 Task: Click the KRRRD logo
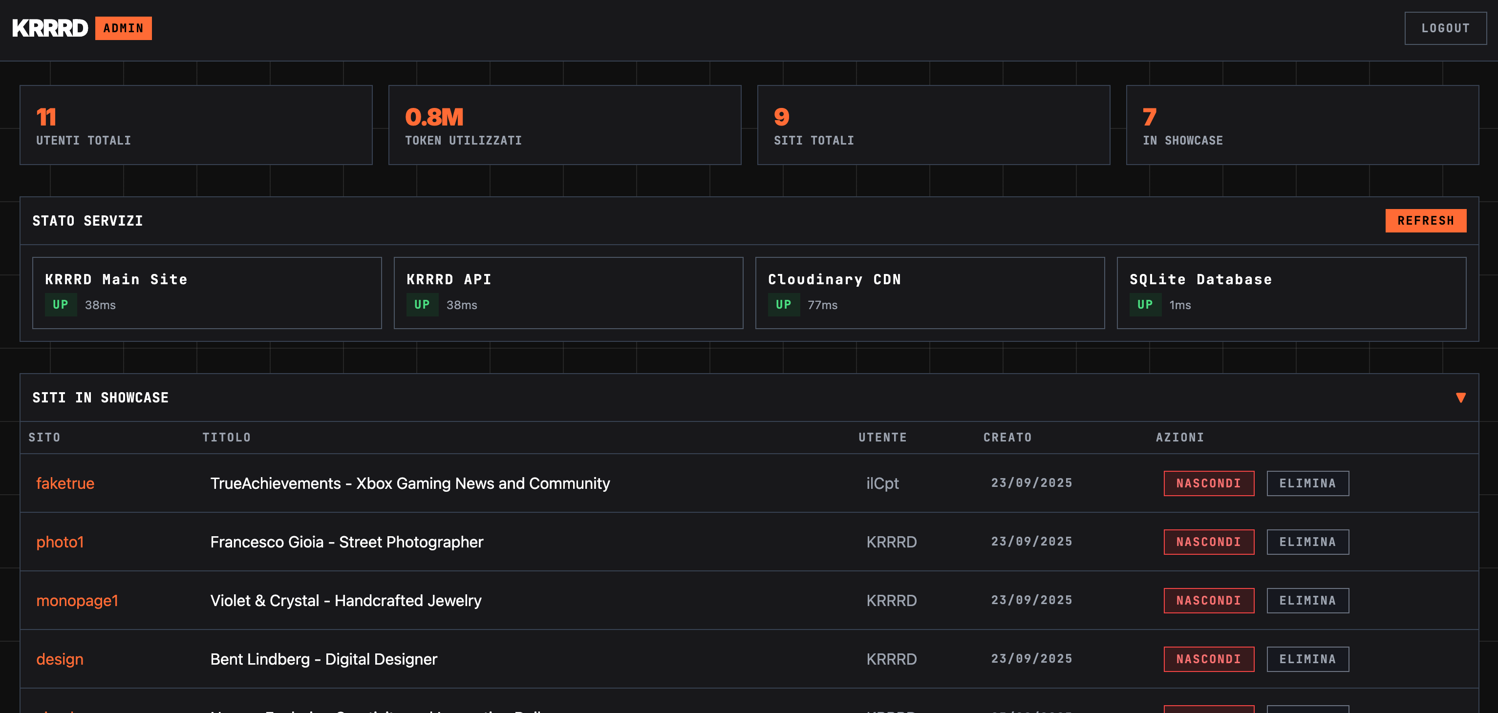click(x=50, y=28)
